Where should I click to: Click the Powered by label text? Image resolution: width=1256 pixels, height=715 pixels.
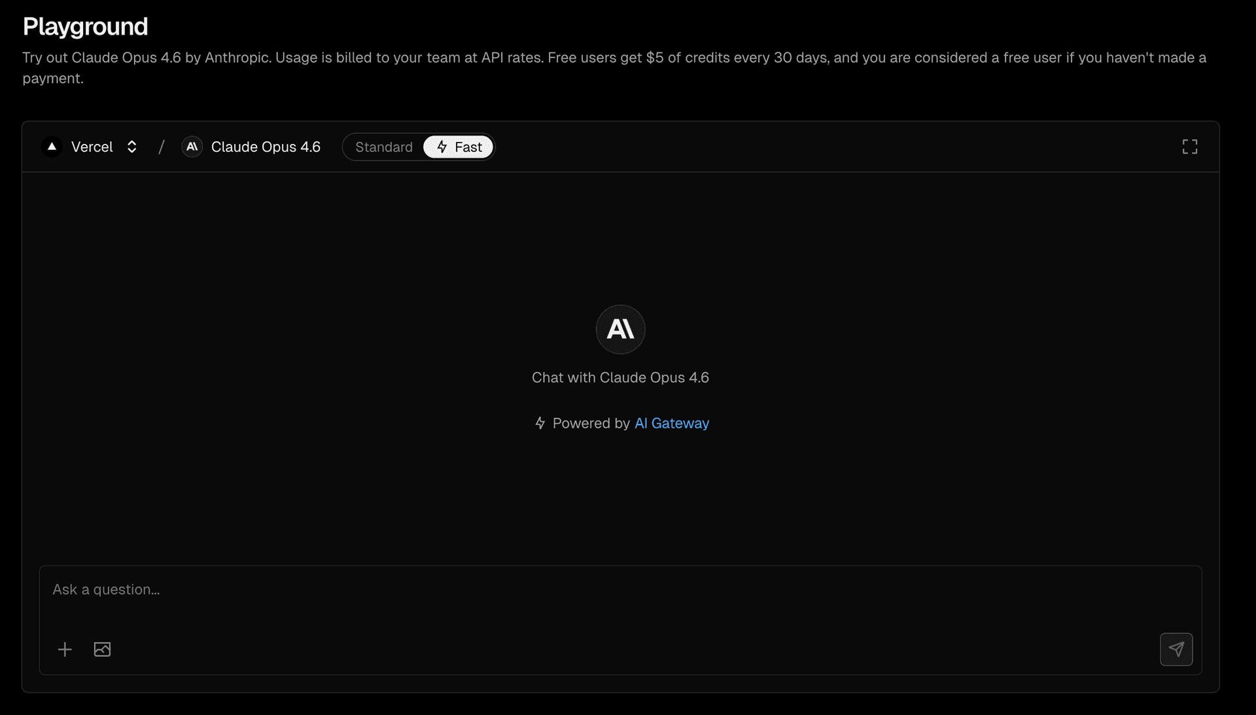[591, 423]
